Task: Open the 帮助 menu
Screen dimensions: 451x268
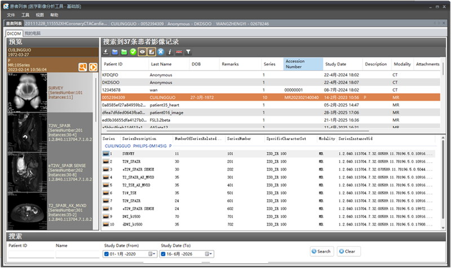Action: pos(54,15)
